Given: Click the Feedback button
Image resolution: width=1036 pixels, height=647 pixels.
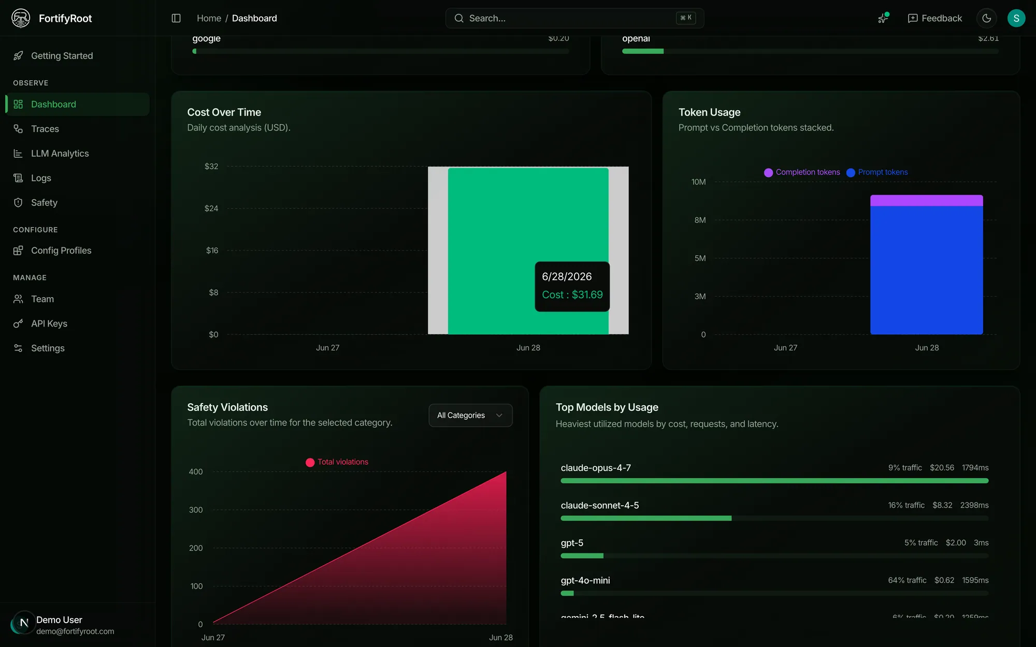Looking at the screenshot, I should (935, 18).
